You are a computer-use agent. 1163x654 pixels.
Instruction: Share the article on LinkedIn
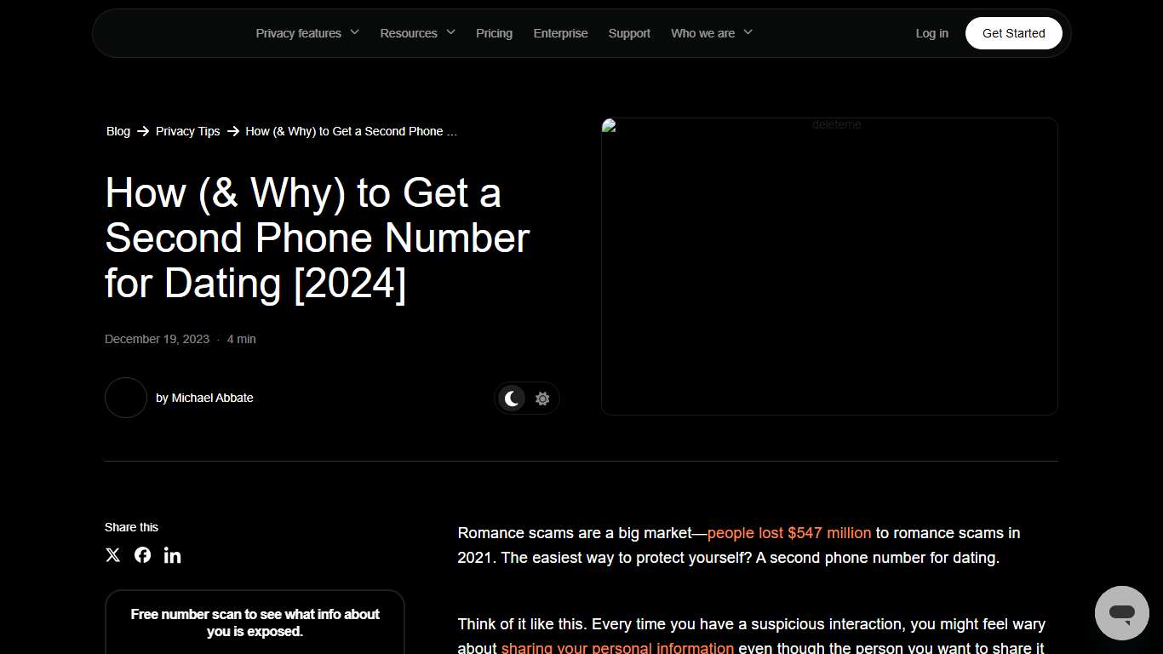pyautogui.click(x=172, y=554)
